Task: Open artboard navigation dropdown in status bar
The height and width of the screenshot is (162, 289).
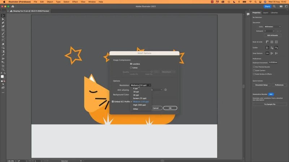Action: [x=42, y=161]
